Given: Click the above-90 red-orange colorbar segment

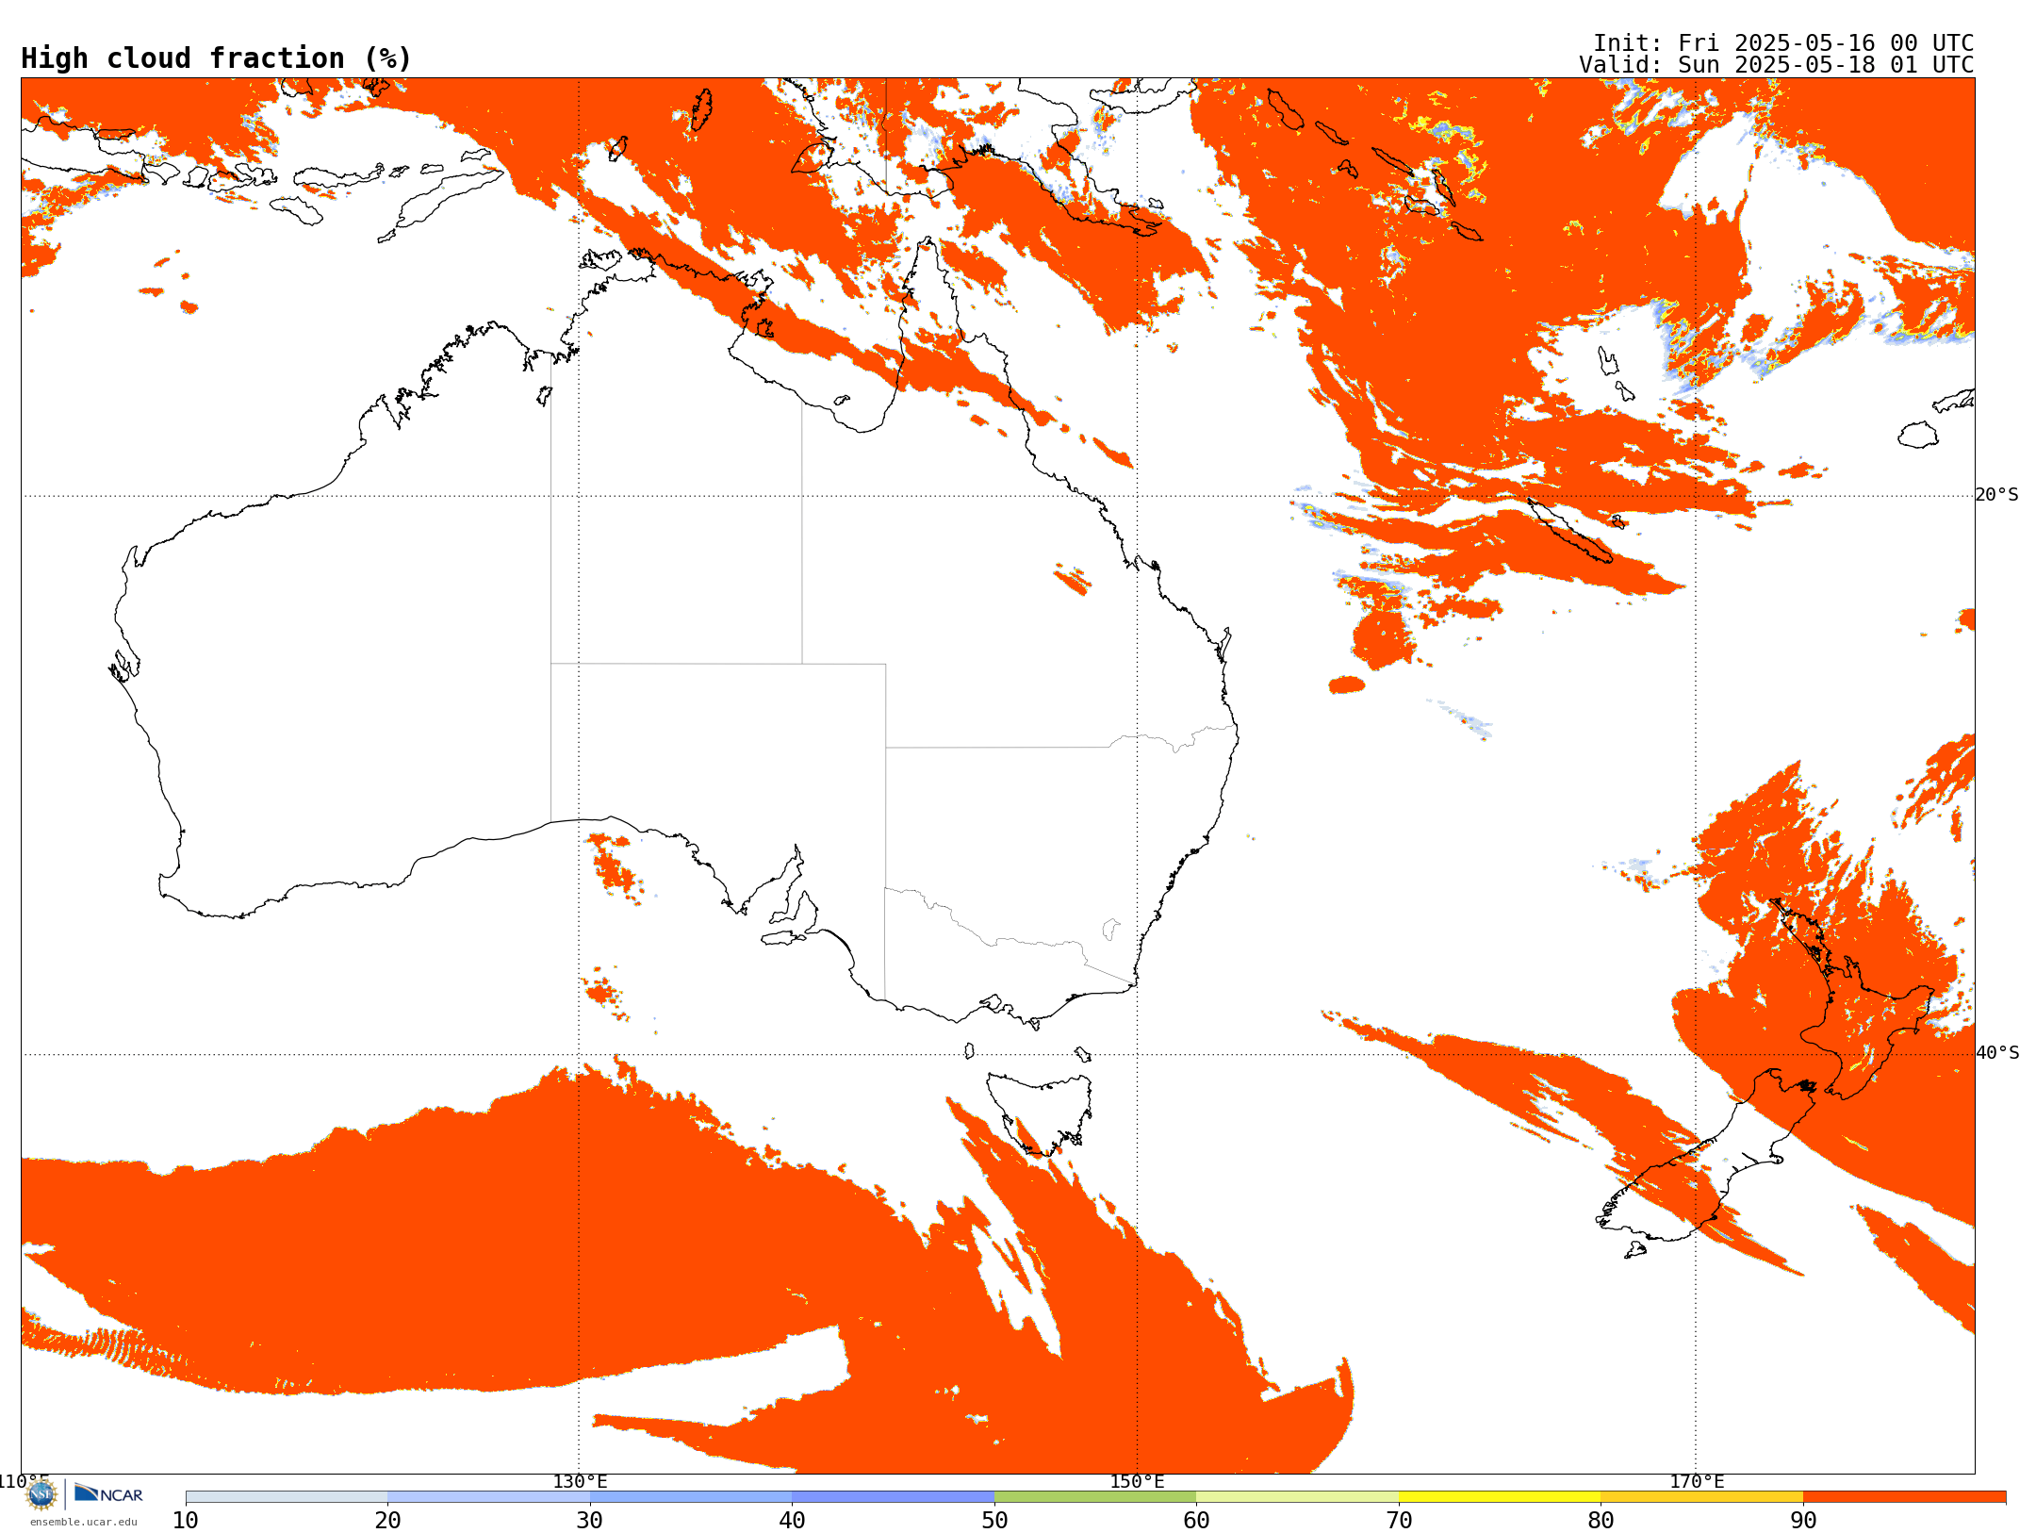Looking at the screenshot, I should (x=1904, y=1497).
